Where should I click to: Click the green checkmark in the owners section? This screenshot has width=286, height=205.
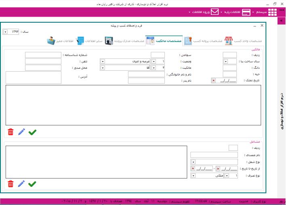coord(32,132)
